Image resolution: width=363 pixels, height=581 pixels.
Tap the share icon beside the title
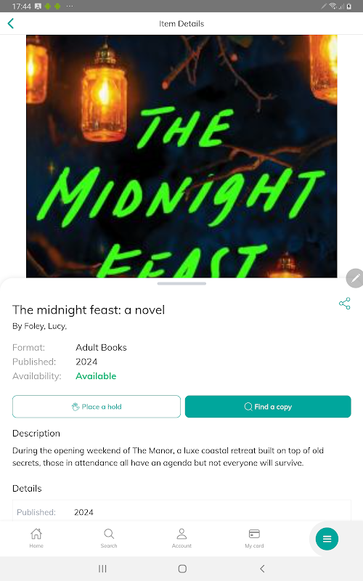point(344,303)
